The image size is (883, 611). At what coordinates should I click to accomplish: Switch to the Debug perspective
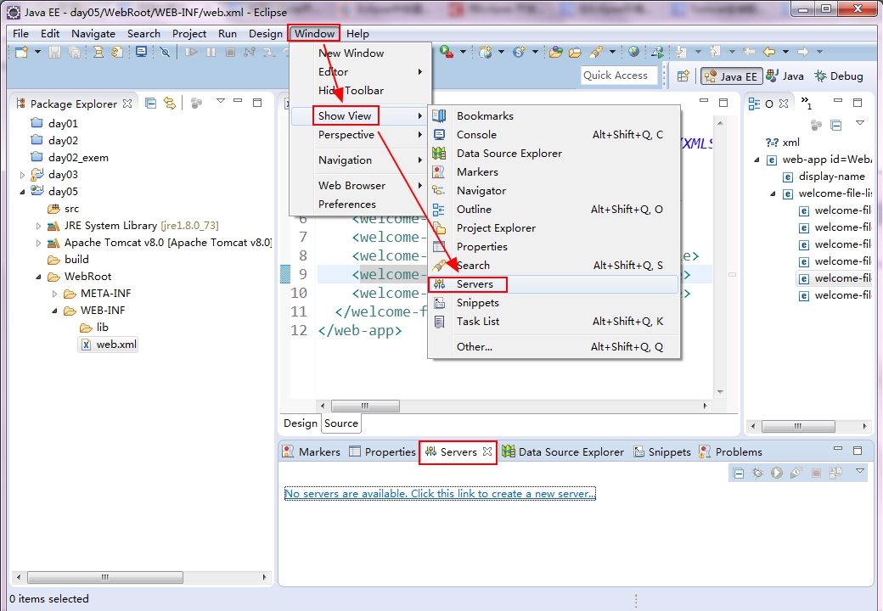point(839,76)
